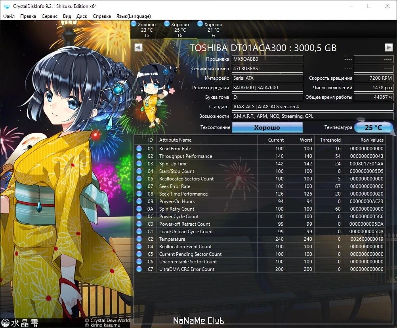Open the Справка menu
Viewport: 397px width, 328px height.
102,16
